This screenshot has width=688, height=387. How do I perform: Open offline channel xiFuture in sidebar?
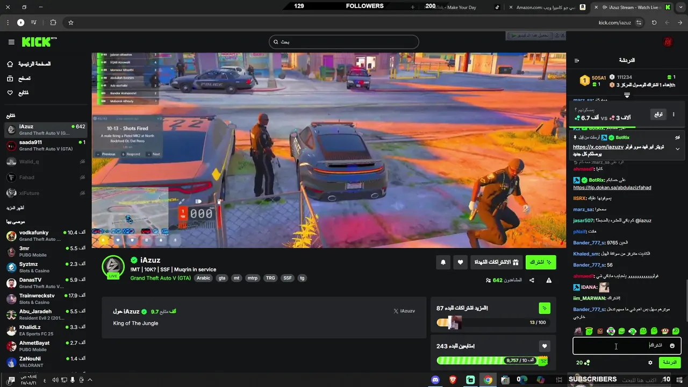coord(46,193)
